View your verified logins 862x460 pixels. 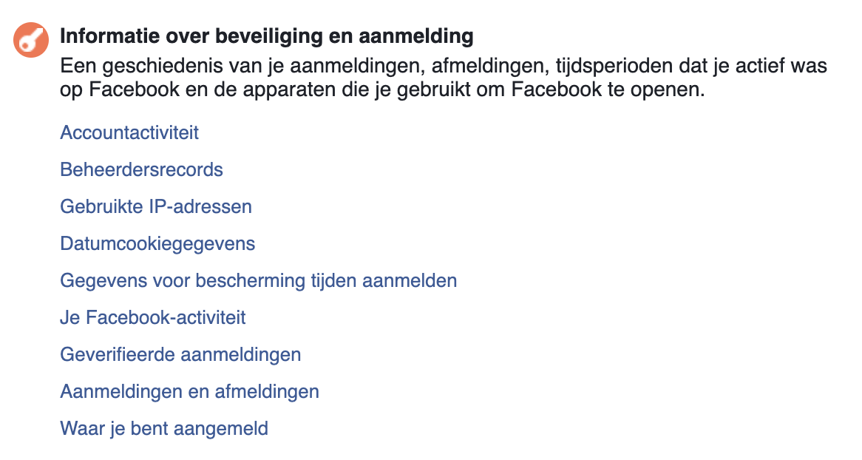click(180, 355)
